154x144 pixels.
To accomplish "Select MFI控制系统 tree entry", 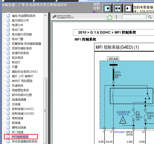I will click(x=20, y=137).
